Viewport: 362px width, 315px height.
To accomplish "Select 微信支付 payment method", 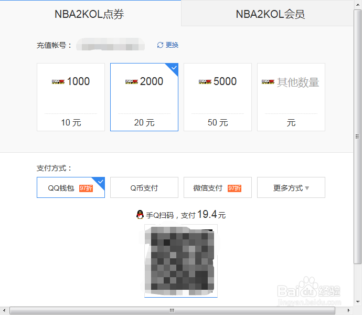I will [x=218, y=187].
